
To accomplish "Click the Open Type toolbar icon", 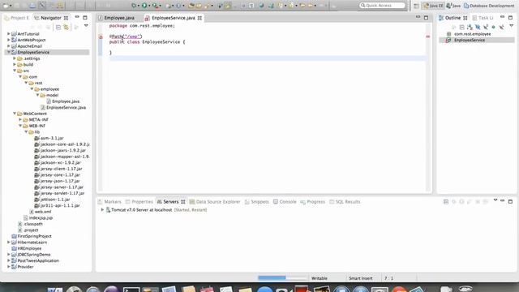I will click(x=191, y=6).
